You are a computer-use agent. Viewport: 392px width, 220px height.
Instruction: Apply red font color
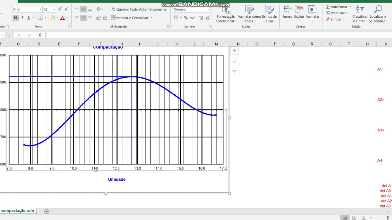(x=62, y=18)
